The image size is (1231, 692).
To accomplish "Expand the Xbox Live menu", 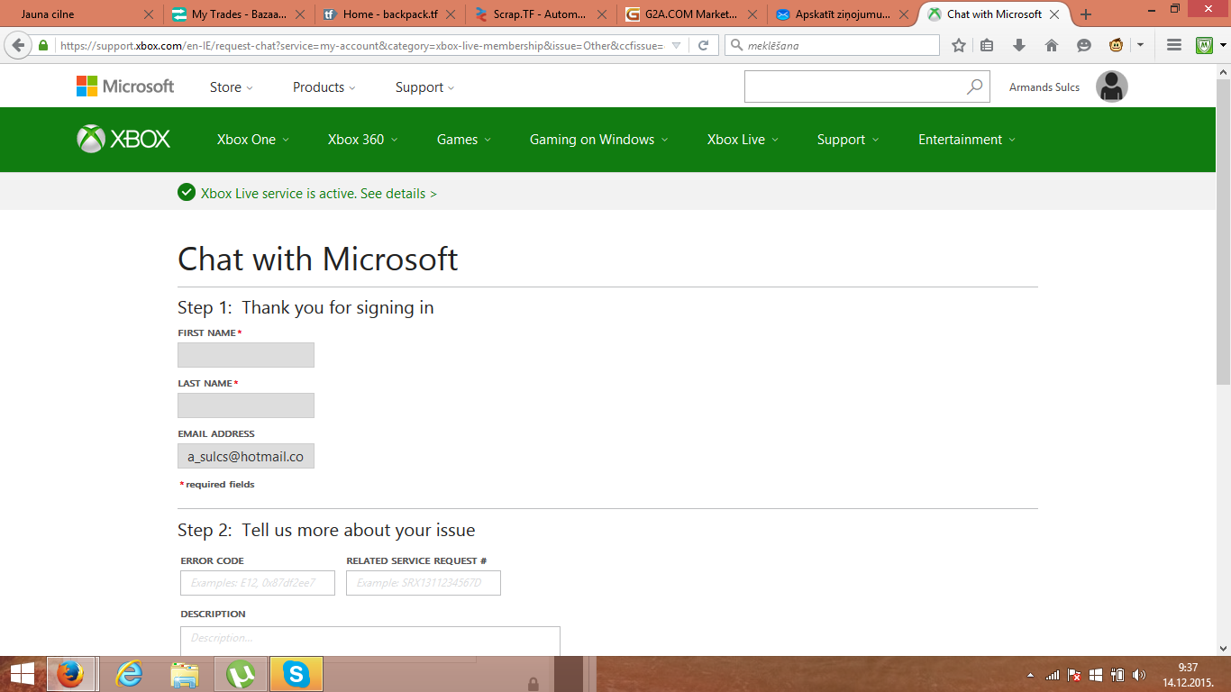I will click(743, 140).
